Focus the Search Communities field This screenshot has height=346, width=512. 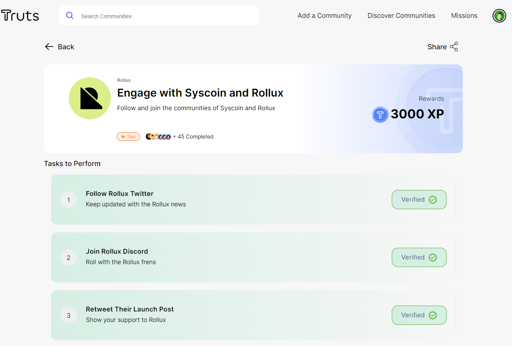pos(159,16)
